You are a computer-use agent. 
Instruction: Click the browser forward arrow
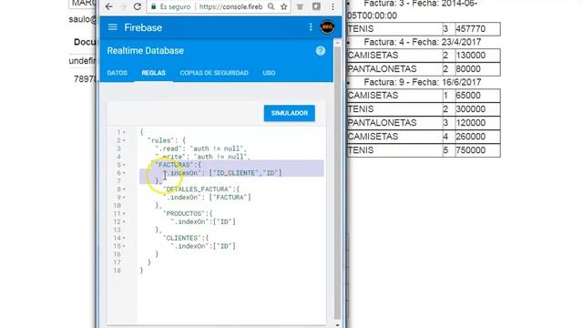click(123, 6)
